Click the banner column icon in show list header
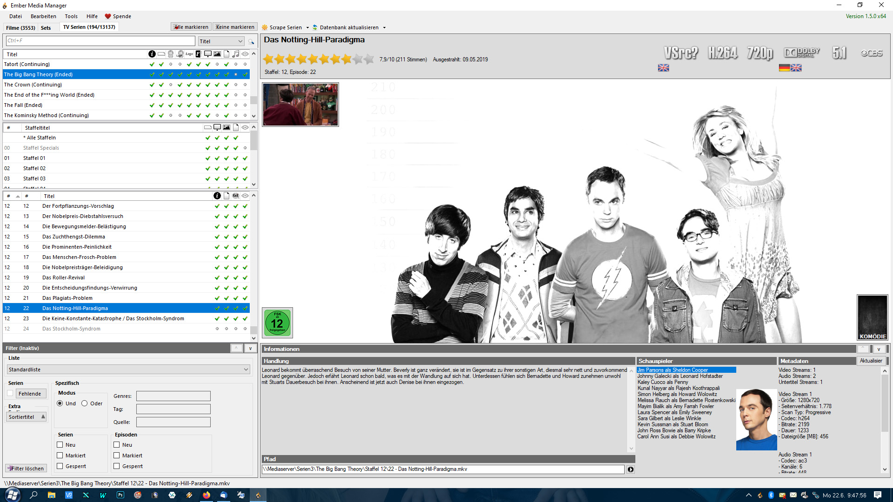The width and height of the screenshot is (893, 502). [161, 54]
